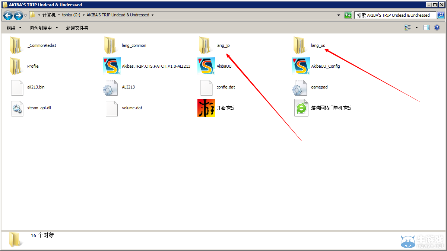
Task: Click the 开始游戏 file name
Action: click(225, 108)
